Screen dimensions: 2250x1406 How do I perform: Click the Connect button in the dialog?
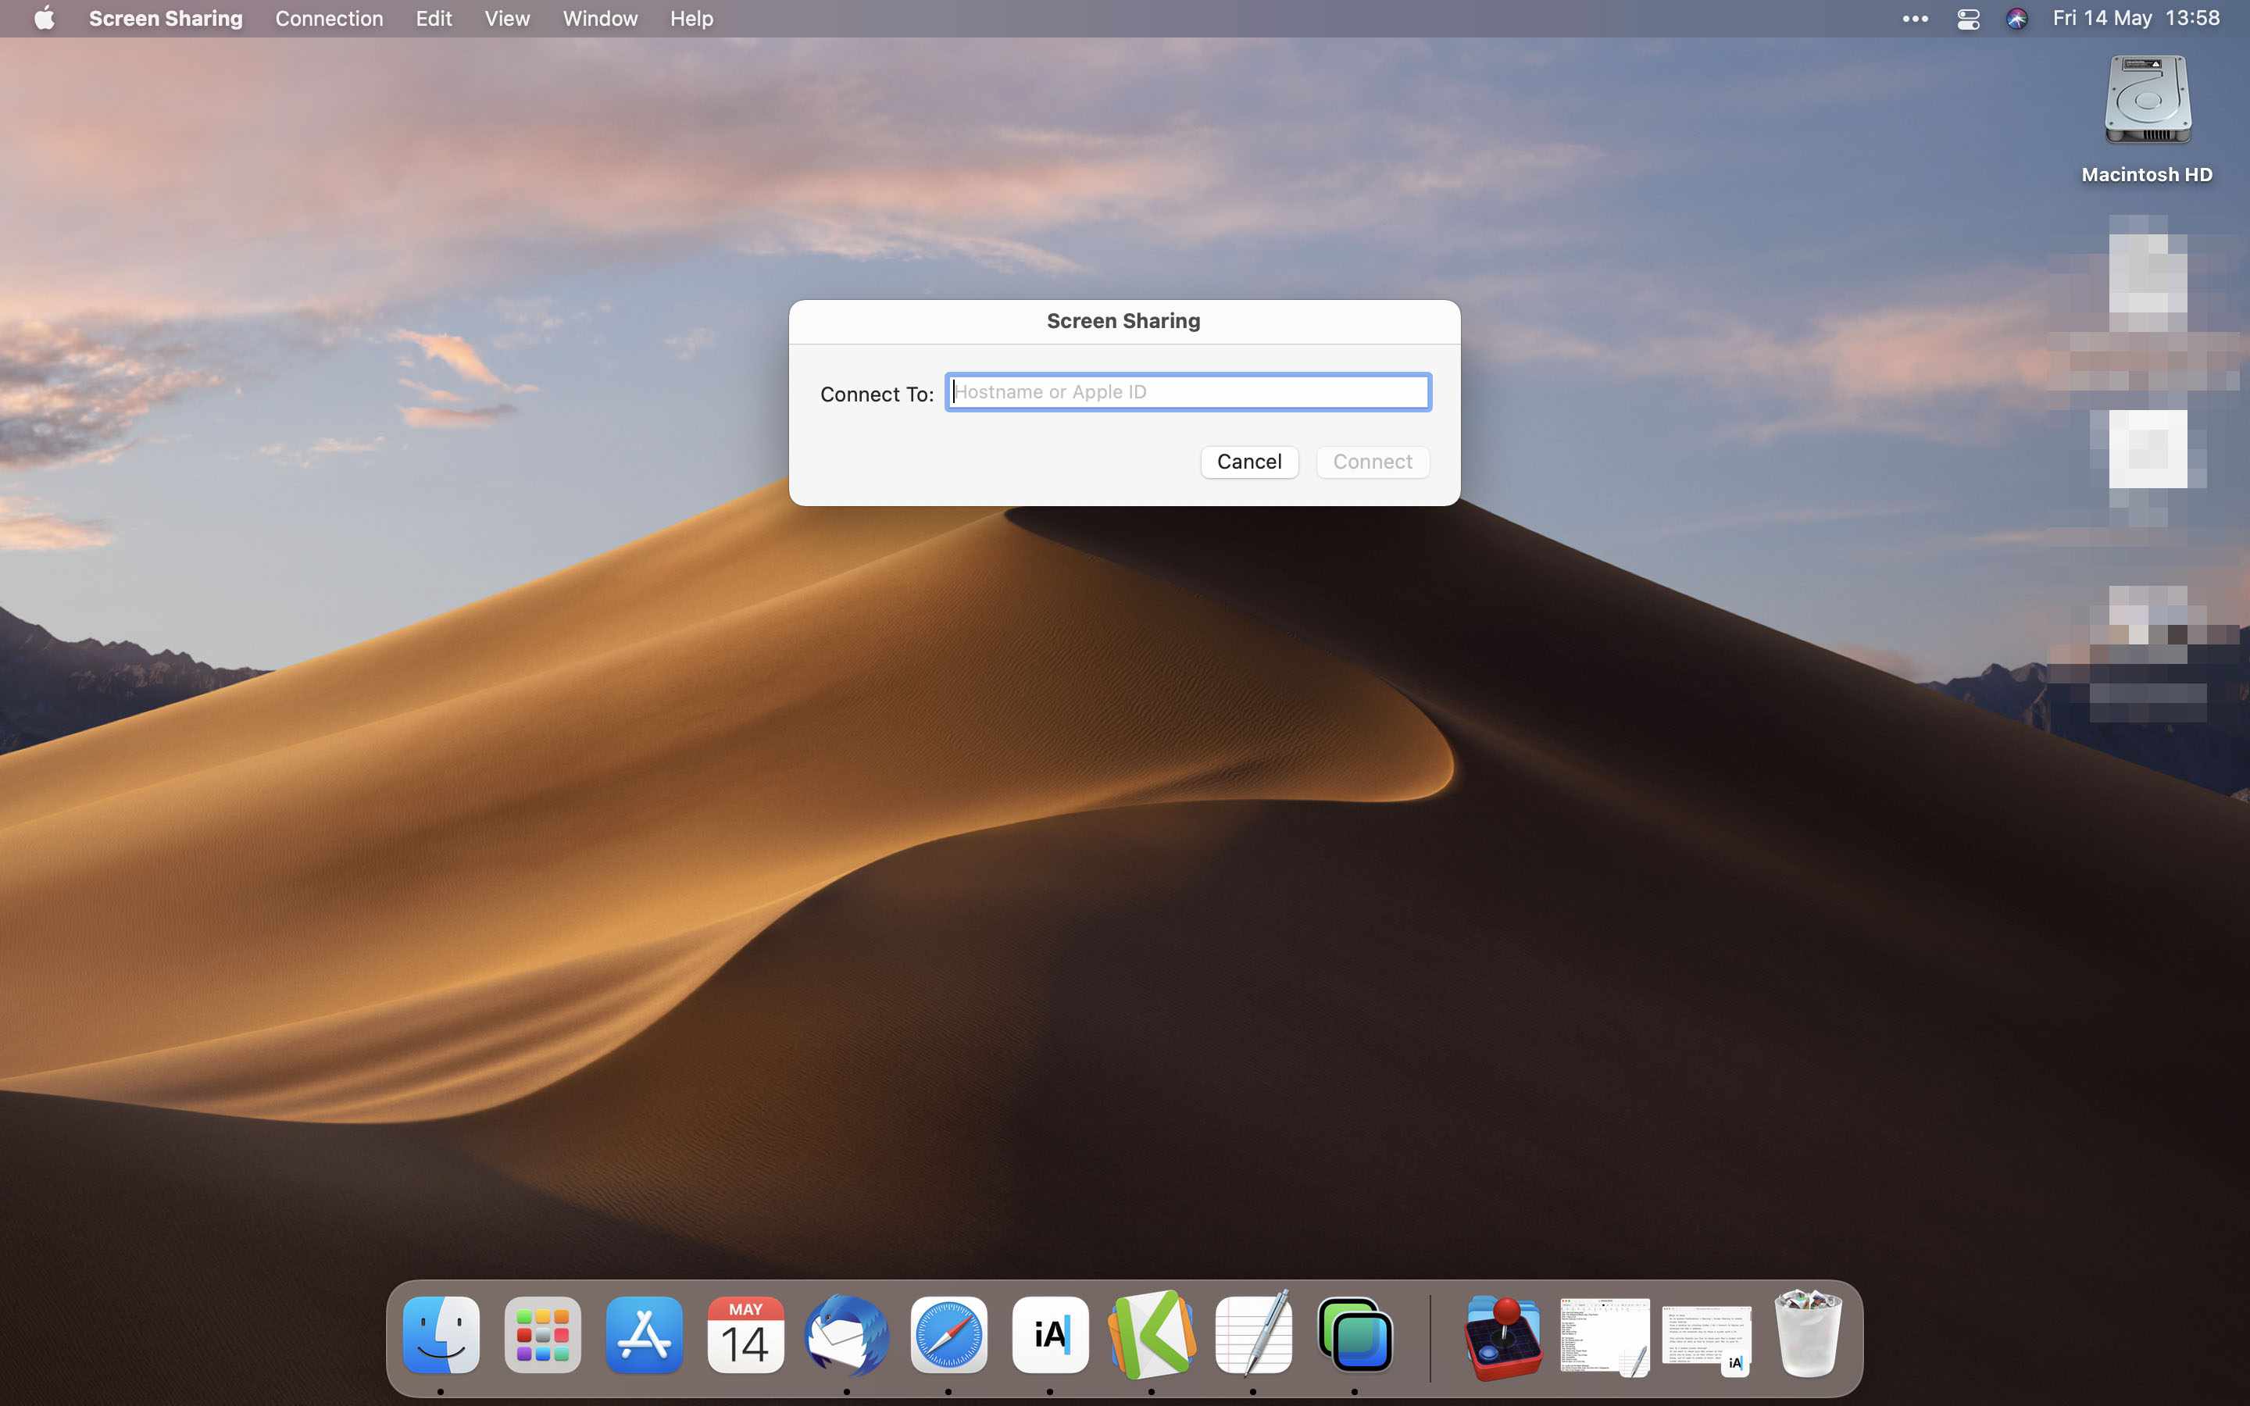point(1373,462)
